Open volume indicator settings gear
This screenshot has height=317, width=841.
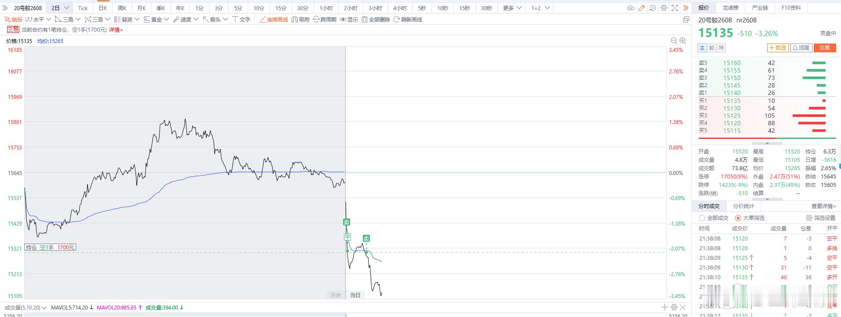point(674,307)
